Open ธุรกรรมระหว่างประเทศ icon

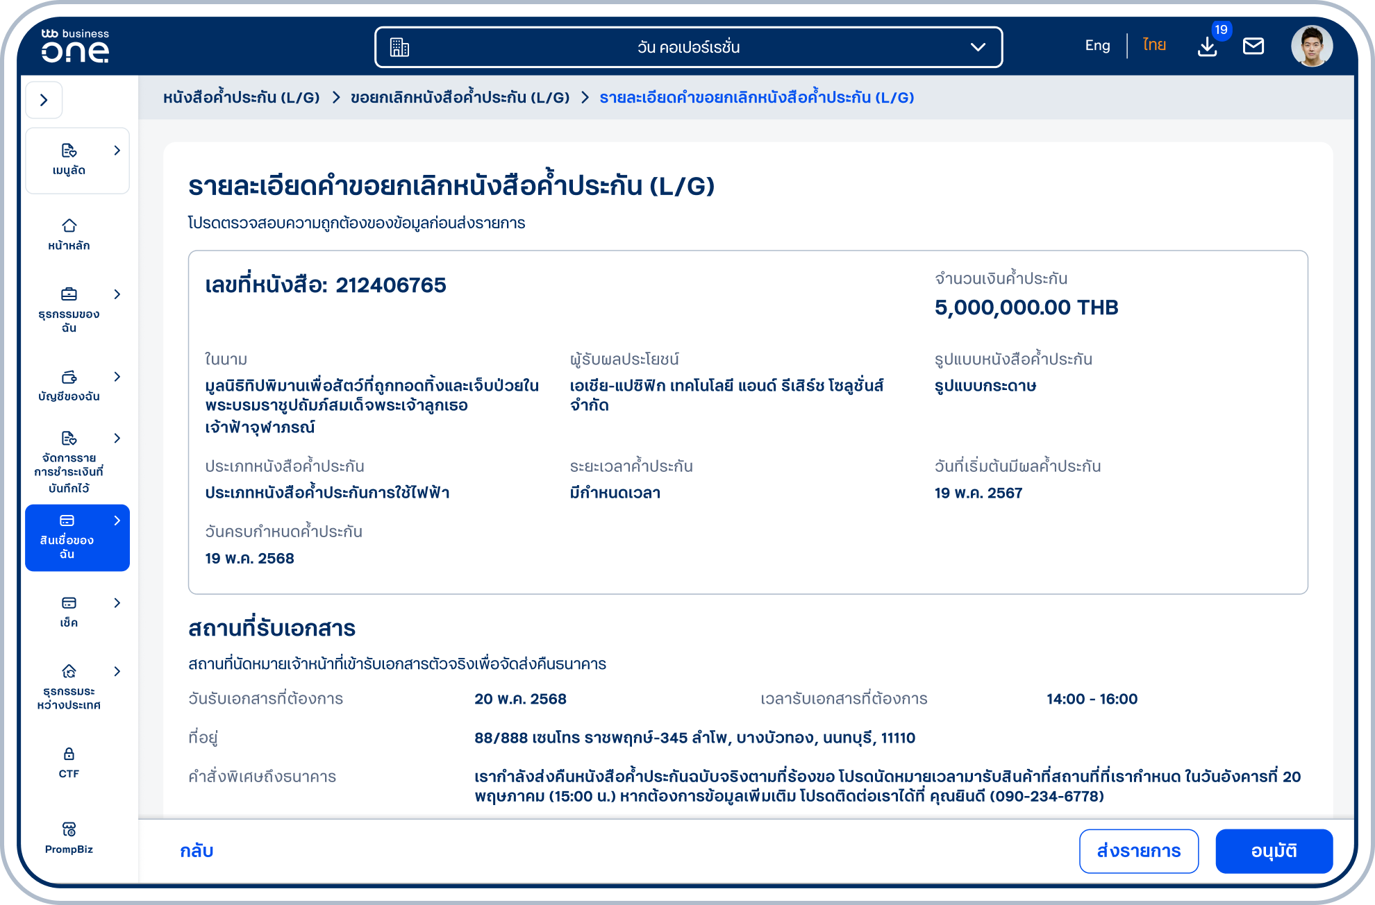(69, 671)
